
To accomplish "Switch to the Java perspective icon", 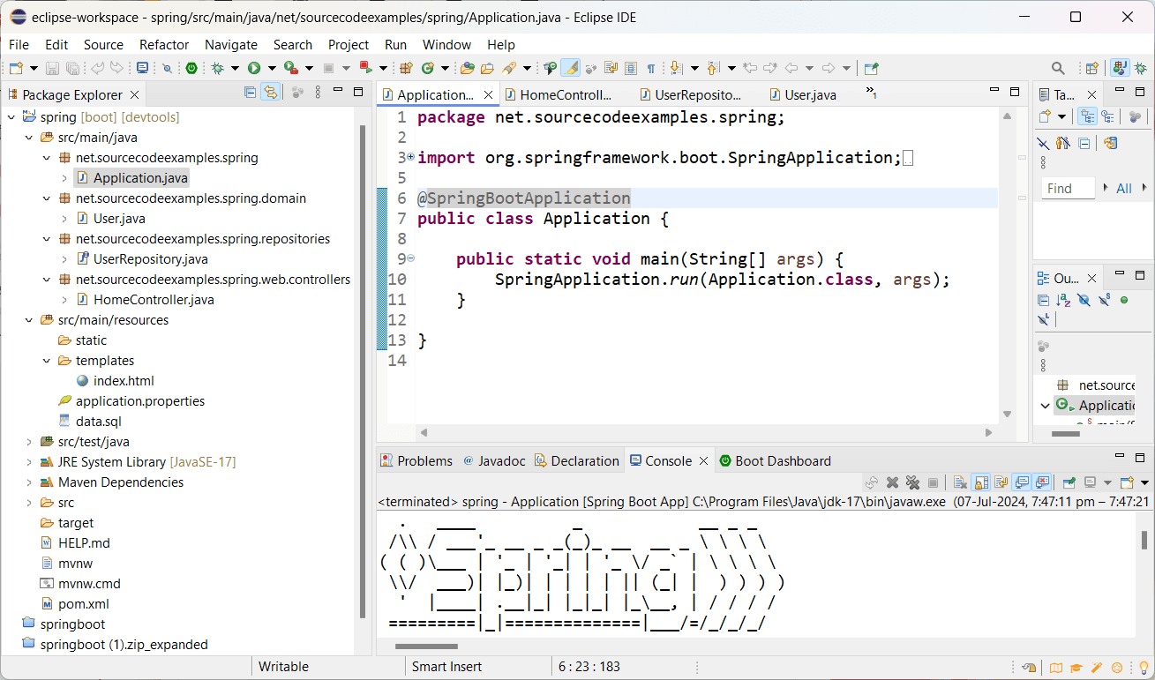I will pyautogui.click(x=1120, y=68).
